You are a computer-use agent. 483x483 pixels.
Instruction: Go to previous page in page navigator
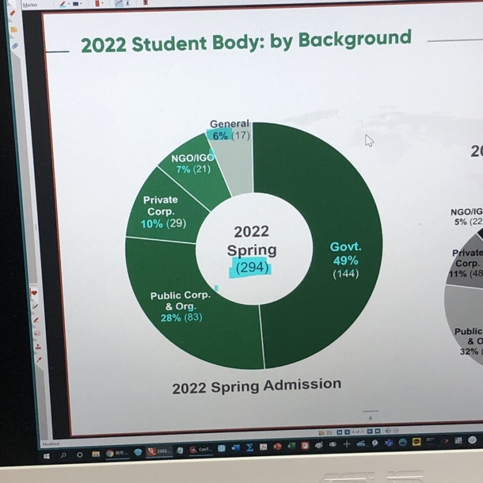pyautogui.click(x=347, y=432)
